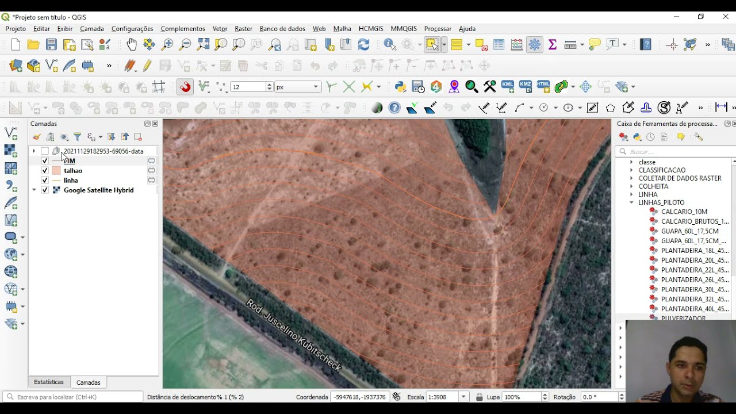Open the Python console icon
Image resolution: width=736 pixels, height=414 pixels.
click(x=401, y=87)
